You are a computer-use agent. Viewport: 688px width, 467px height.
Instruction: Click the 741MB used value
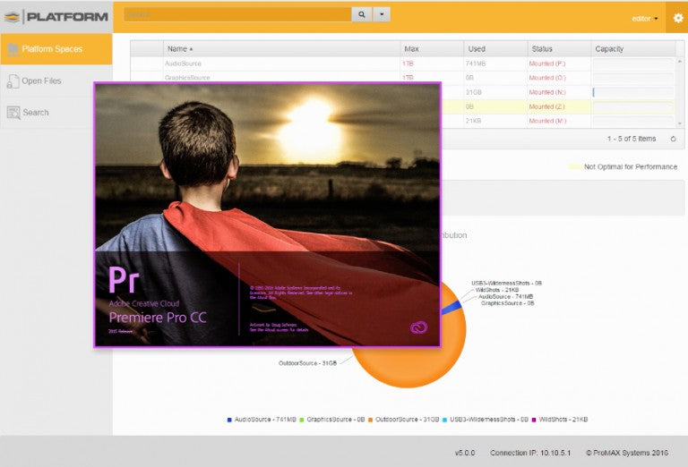(x=476, y=64)
